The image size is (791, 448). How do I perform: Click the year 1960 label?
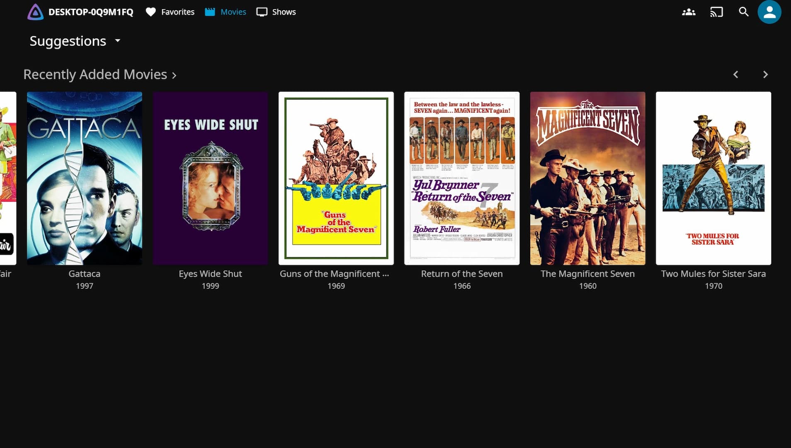tap(588, 286)
